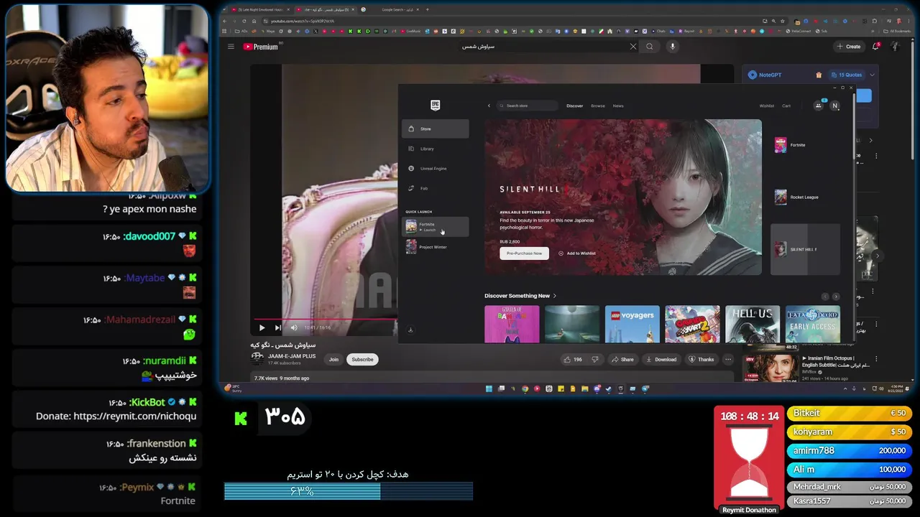This screenshot has height=517, width=920.
Task: Launch Fortnite from Quick Launch
Action: [x=436, y=226]
